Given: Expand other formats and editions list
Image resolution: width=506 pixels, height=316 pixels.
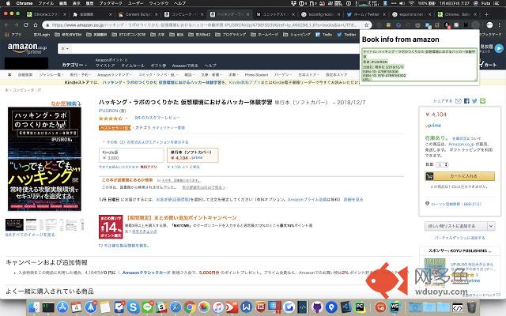Looking at the screenshot, I should point(145,142).
